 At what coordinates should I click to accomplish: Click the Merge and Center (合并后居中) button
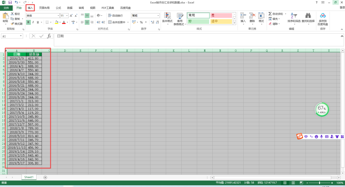tap(118, 22)
